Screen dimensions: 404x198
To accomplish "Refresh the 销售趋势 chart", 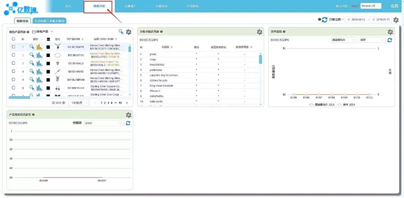I will 389,40.
